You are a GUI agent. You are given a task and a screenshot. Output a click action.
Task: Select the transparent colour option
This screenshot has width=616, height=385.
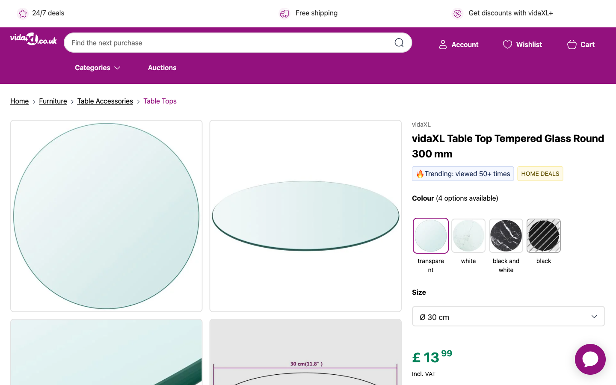point(431,236)
